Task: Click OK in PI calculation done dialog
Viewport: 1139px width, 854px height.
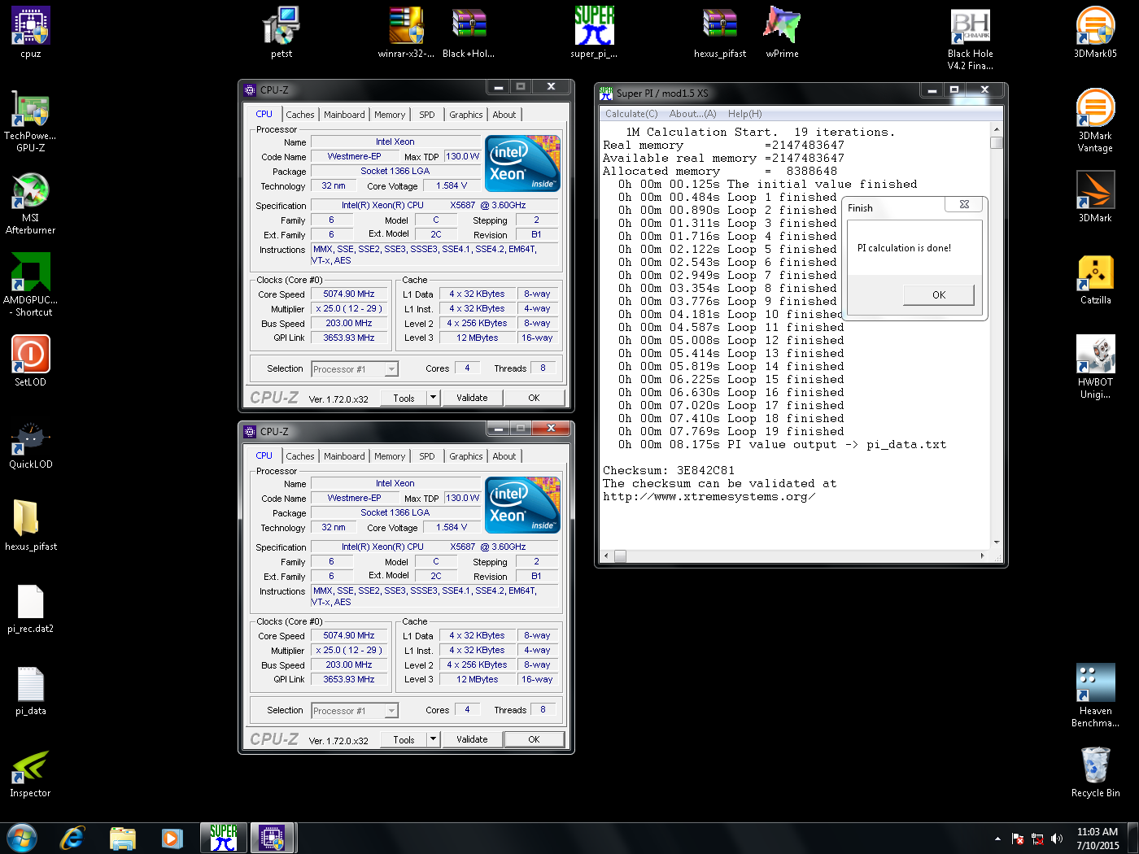Action: tap(938, 295)
